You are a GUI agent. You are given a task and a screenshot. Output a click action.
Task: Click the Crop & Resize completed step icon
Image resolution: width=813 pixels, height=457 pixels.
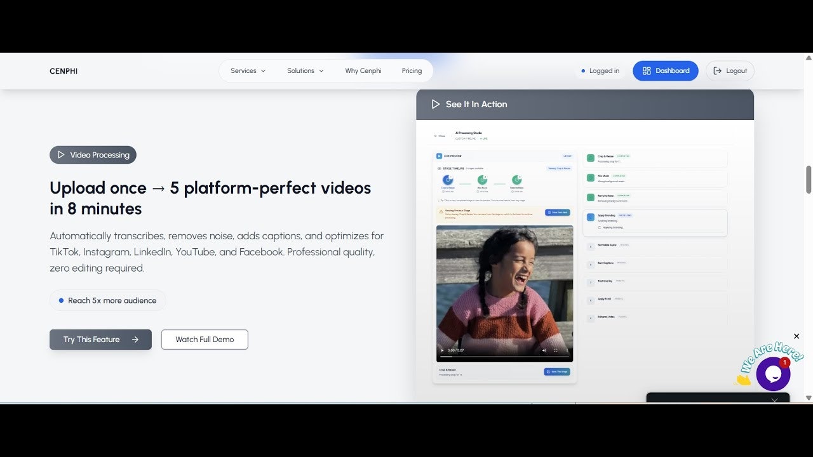click(591, 158)
